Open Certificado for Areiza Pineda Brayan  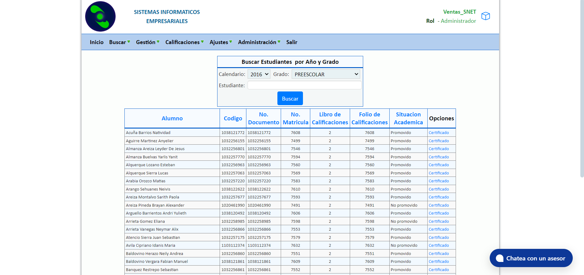(x=439, y=205)
